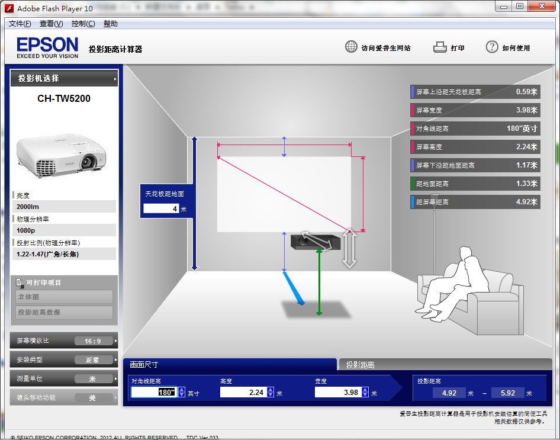
Task: Open the 测量单位 measurement unit selector
Action: pos(64,378)
